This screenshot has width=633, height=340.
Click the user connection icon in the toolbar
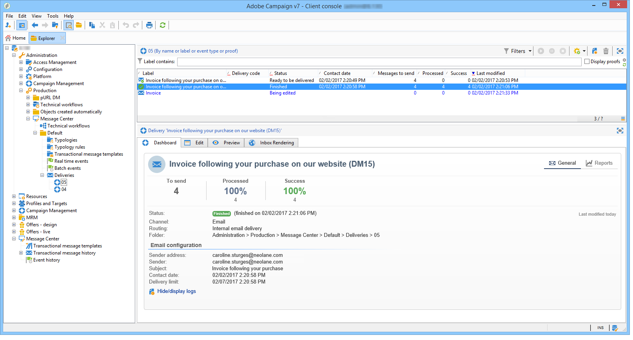click(8, 25)
